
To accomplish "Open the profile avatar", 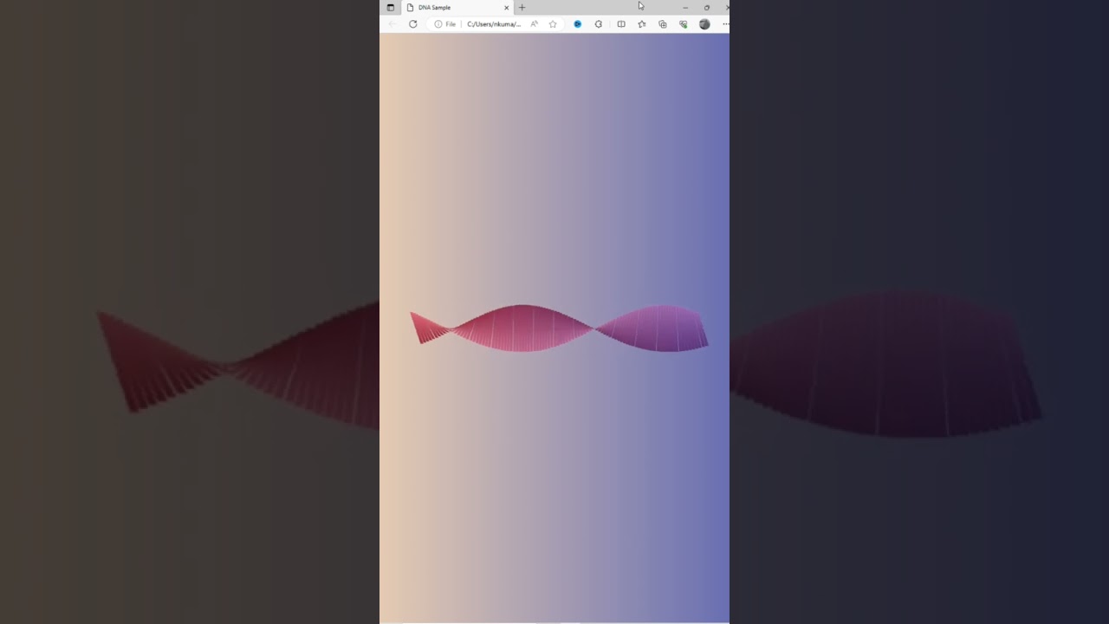I will click(704, 24).
